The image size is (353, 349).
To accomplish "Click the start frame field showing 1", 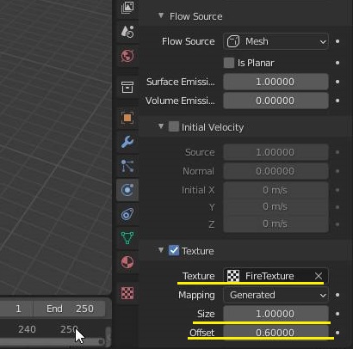I will (x=16, y=309).
